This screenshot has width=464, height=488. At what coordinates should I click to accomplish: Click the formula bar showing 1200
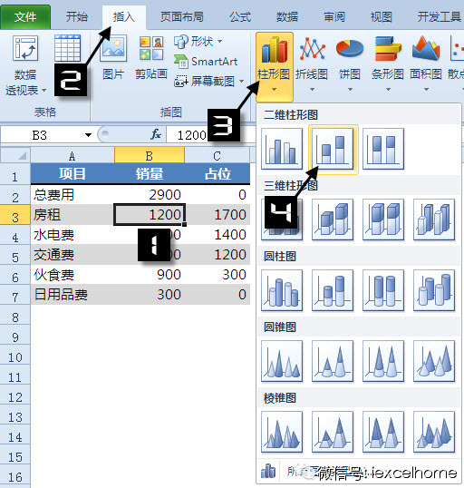click(x=210, y=135)
